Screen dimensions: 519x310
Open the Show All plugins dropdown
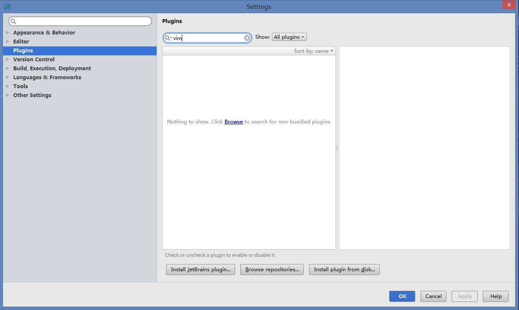tap(289, 37)
